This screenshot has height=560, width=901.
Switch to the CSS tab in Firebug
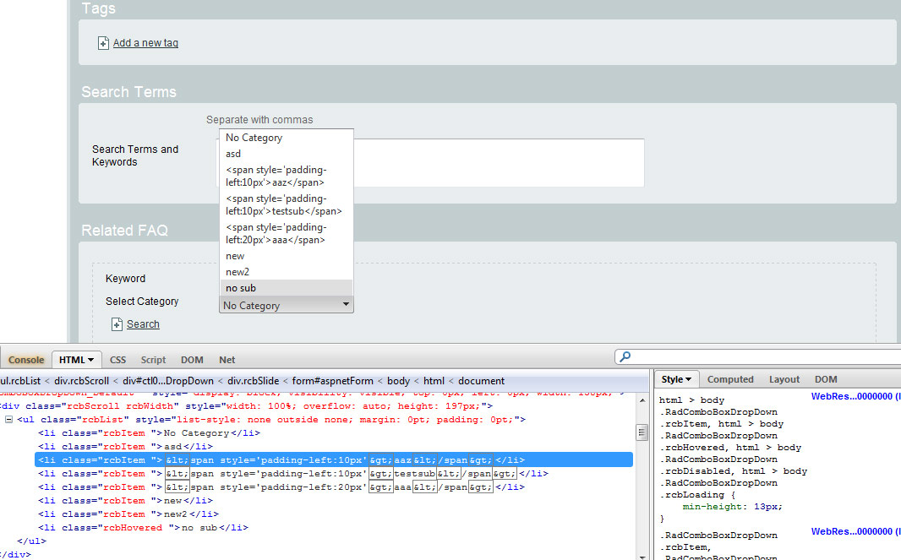117,360
